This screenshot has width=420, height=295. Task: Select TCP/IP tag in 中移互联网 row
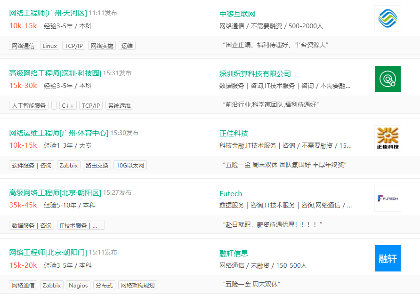click(73, 46)
